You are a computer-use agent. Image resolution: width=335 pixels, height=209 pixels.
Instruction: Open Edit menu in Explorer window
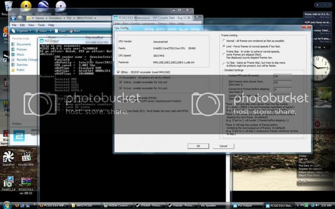coord(22,25)
